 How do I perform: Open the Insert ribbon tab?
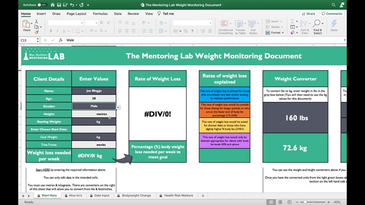tap(41, 14)
